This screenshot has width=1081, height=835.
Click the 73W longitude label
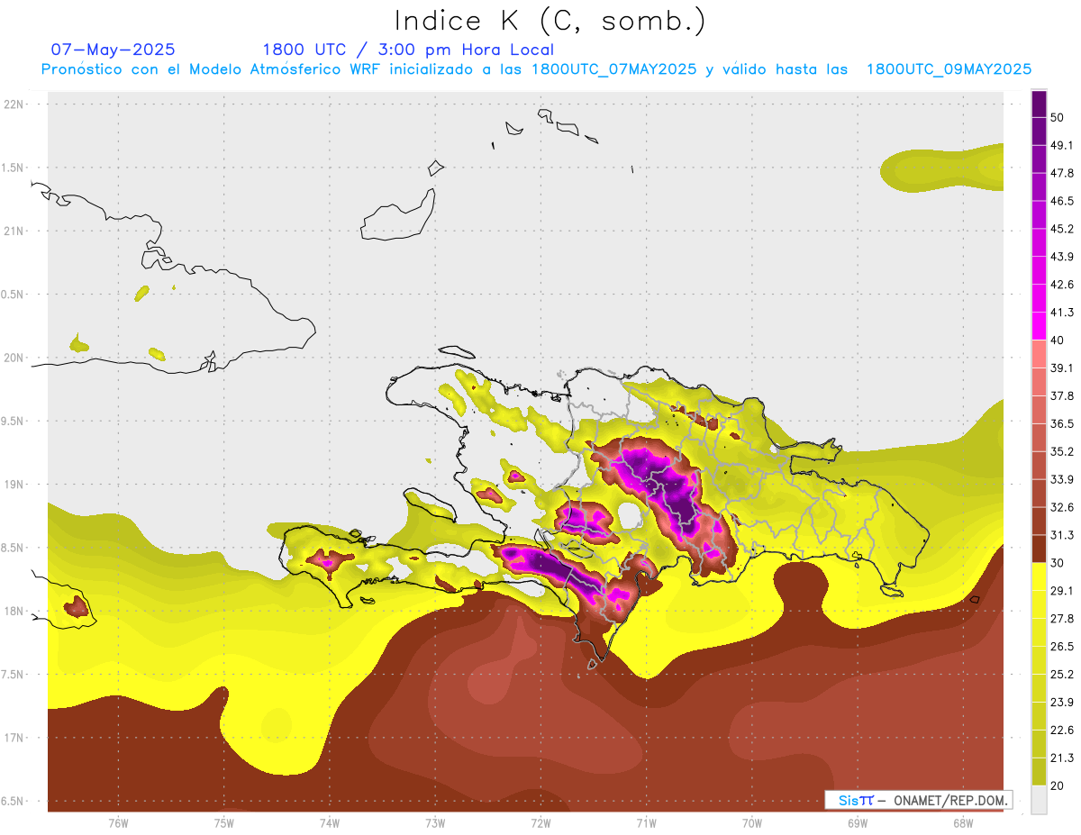point(435,822)
